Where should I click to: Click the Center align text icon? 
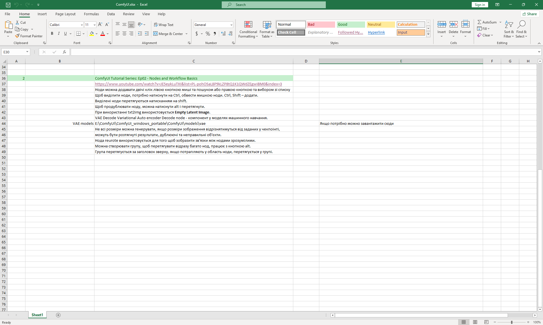point(124,34)
